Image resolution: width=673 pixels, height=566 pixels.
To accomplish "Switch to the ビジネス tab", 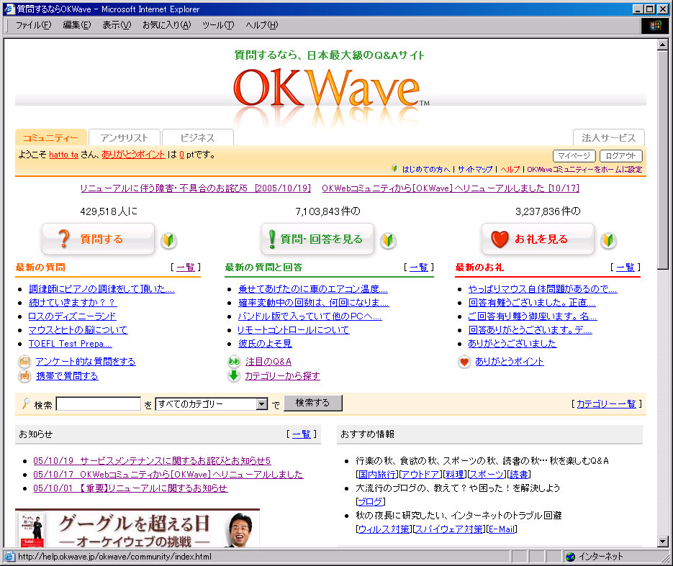I will pos(198,138).
